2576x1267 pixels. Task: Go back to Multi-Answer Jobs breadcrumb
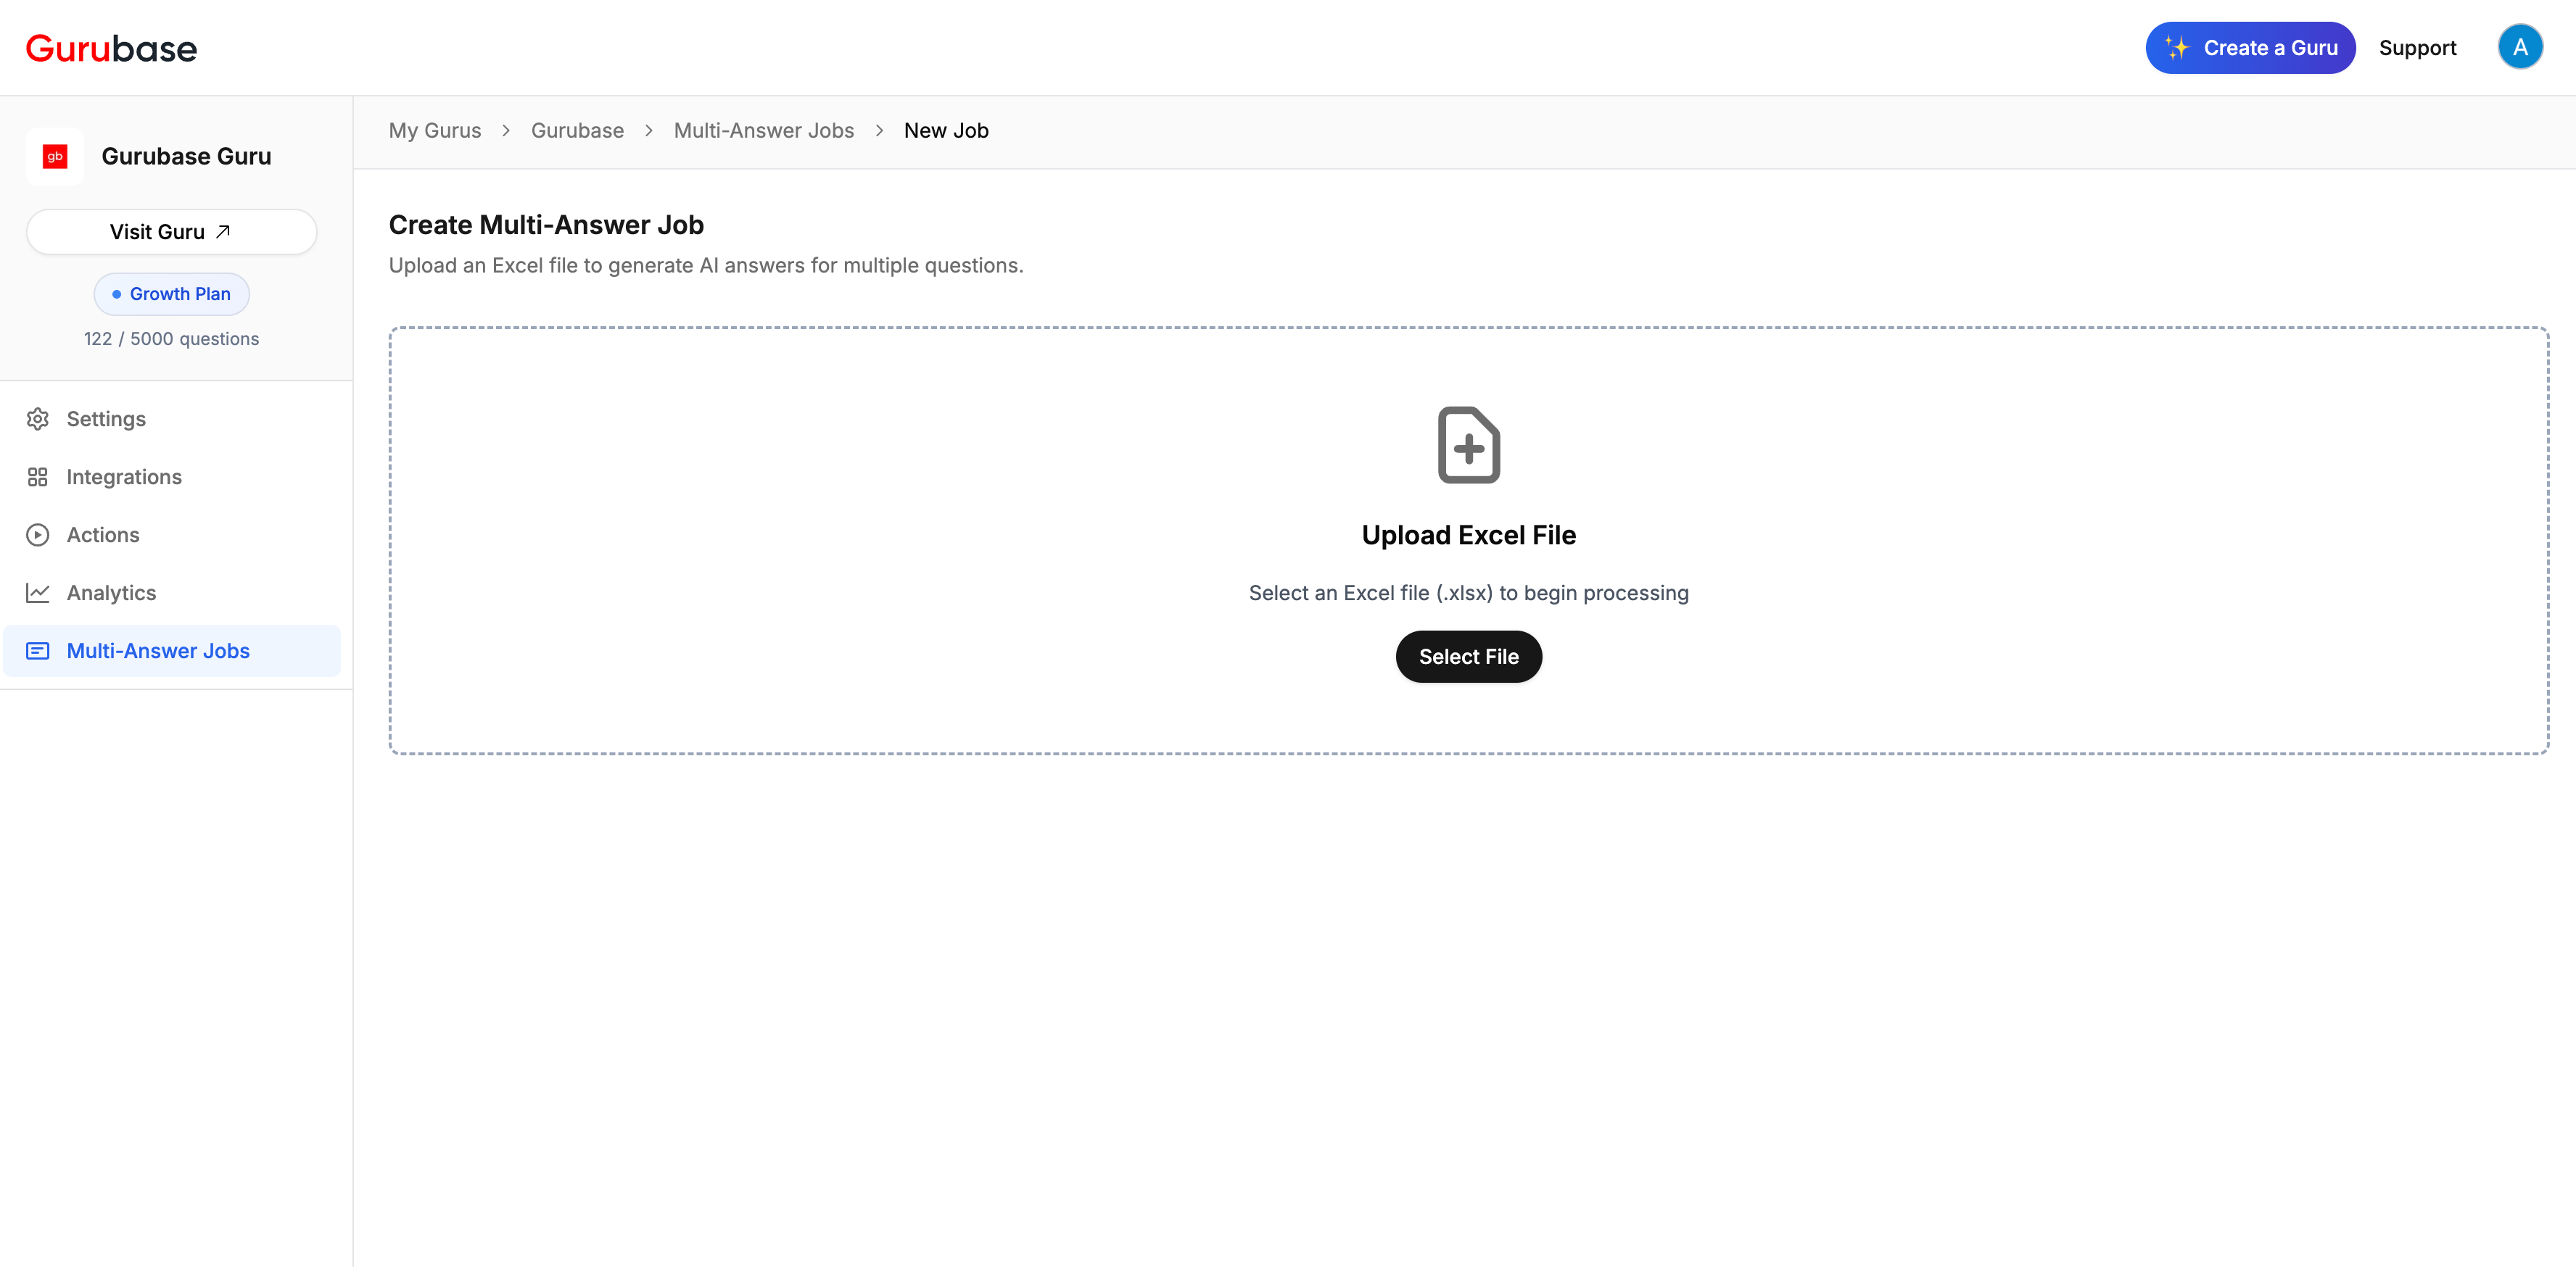click(763, 131)
